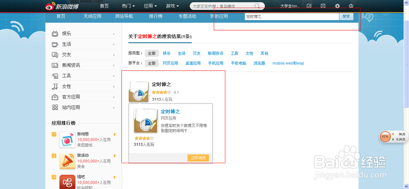This screenshot has width=409, height=189.
Task: Go to 首页 in the blue app navigation bar
Action: click(x=61, y=16)
